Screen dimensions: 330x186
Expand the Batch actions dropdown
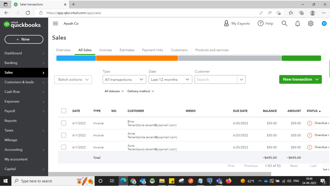coord(73,79)
